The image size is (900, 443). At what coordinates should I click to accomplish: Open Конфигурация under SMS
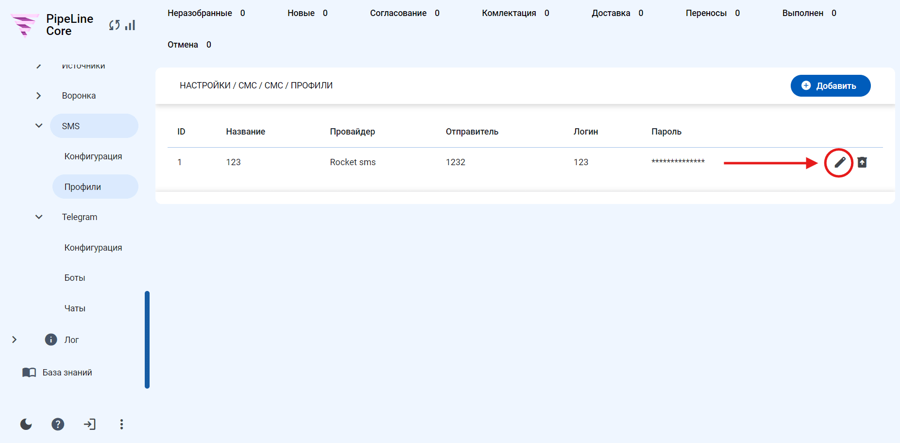(93, 156)
